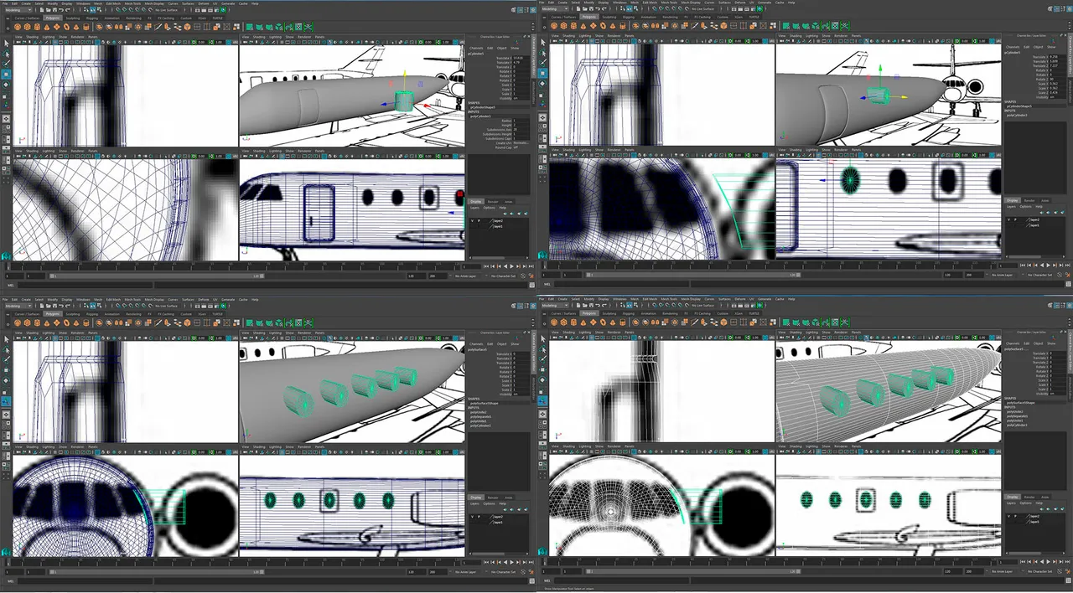This screenshot has height=593, width=1073.
Task: Click polySeparate1 input node in bottom-right window Channel Box
Action: (x=1017, y=416)
